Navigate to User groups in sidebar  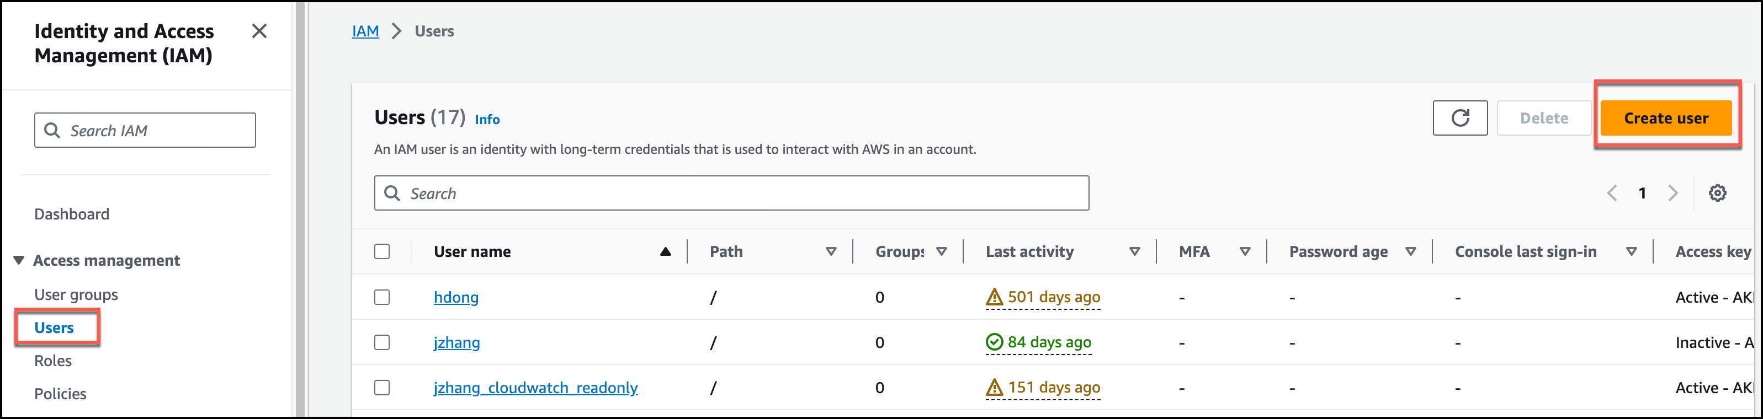[76, 294]
